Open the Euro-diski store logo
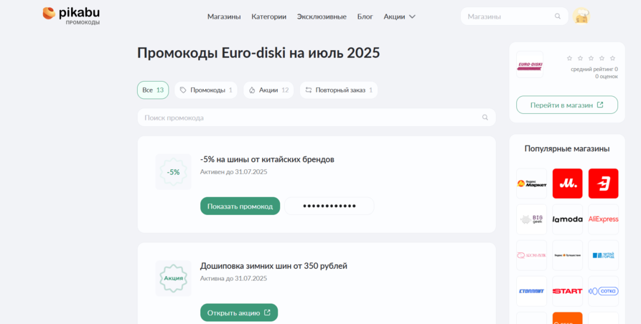The image size is (641, 324). click(x=530, y=65)
